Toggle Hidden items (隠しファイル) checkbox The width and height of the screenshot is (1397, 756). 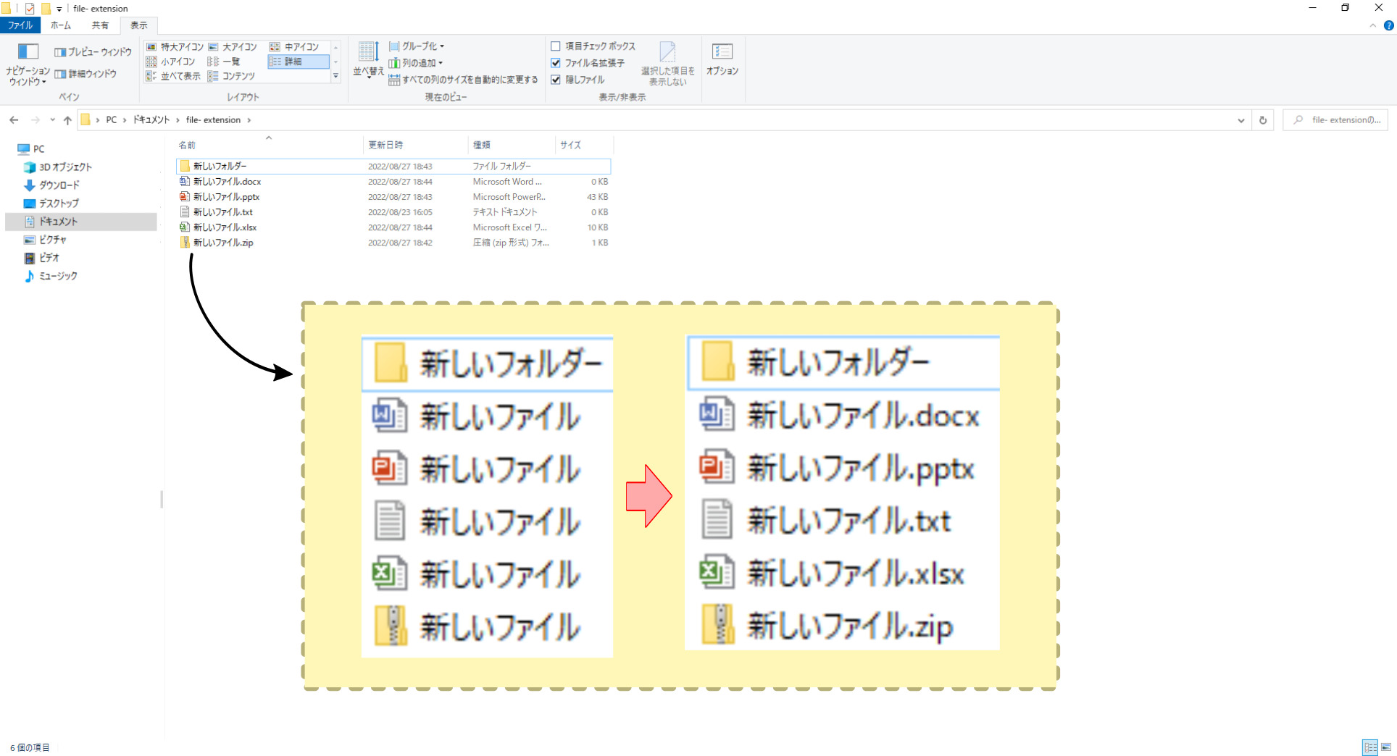click(x=556, y=80)
